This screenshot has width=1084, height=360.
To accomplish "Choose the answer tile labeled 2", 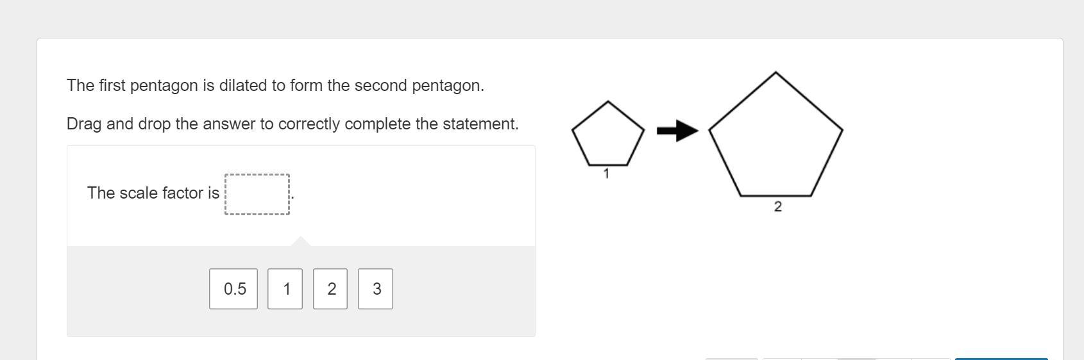I will (330, 289).
